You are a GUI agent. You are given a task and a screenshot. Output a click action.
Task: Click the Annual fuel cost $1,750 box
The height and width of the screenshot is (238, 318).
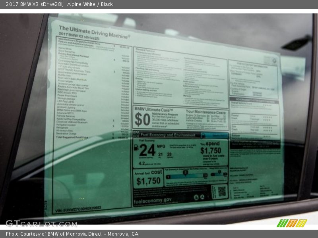click(x=148, y=178)
